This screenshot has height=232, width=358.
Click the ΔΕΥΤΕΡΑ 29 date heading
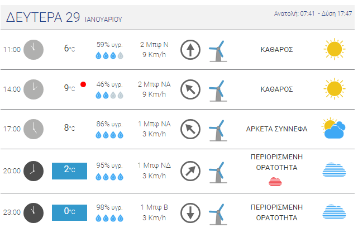point(43,17)
